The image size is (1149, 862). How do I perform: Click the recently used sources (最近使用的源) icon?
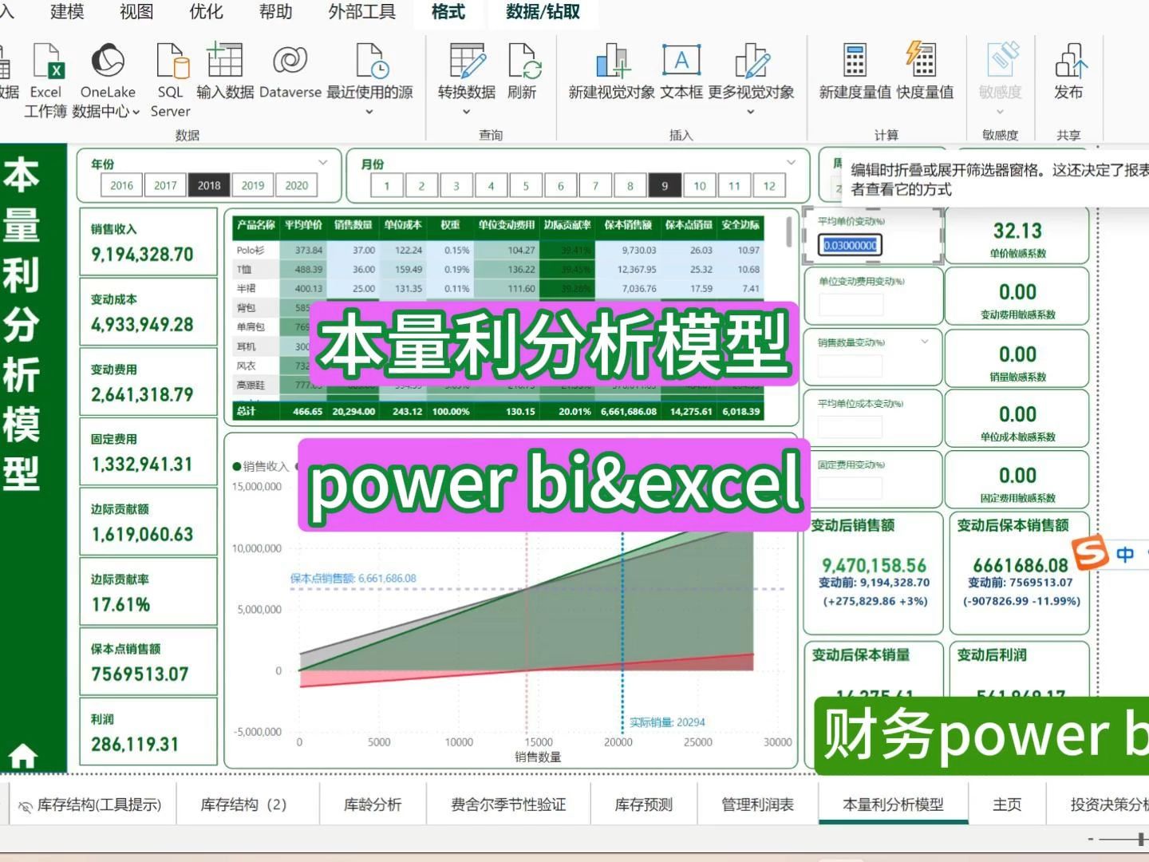click(371, 61)
